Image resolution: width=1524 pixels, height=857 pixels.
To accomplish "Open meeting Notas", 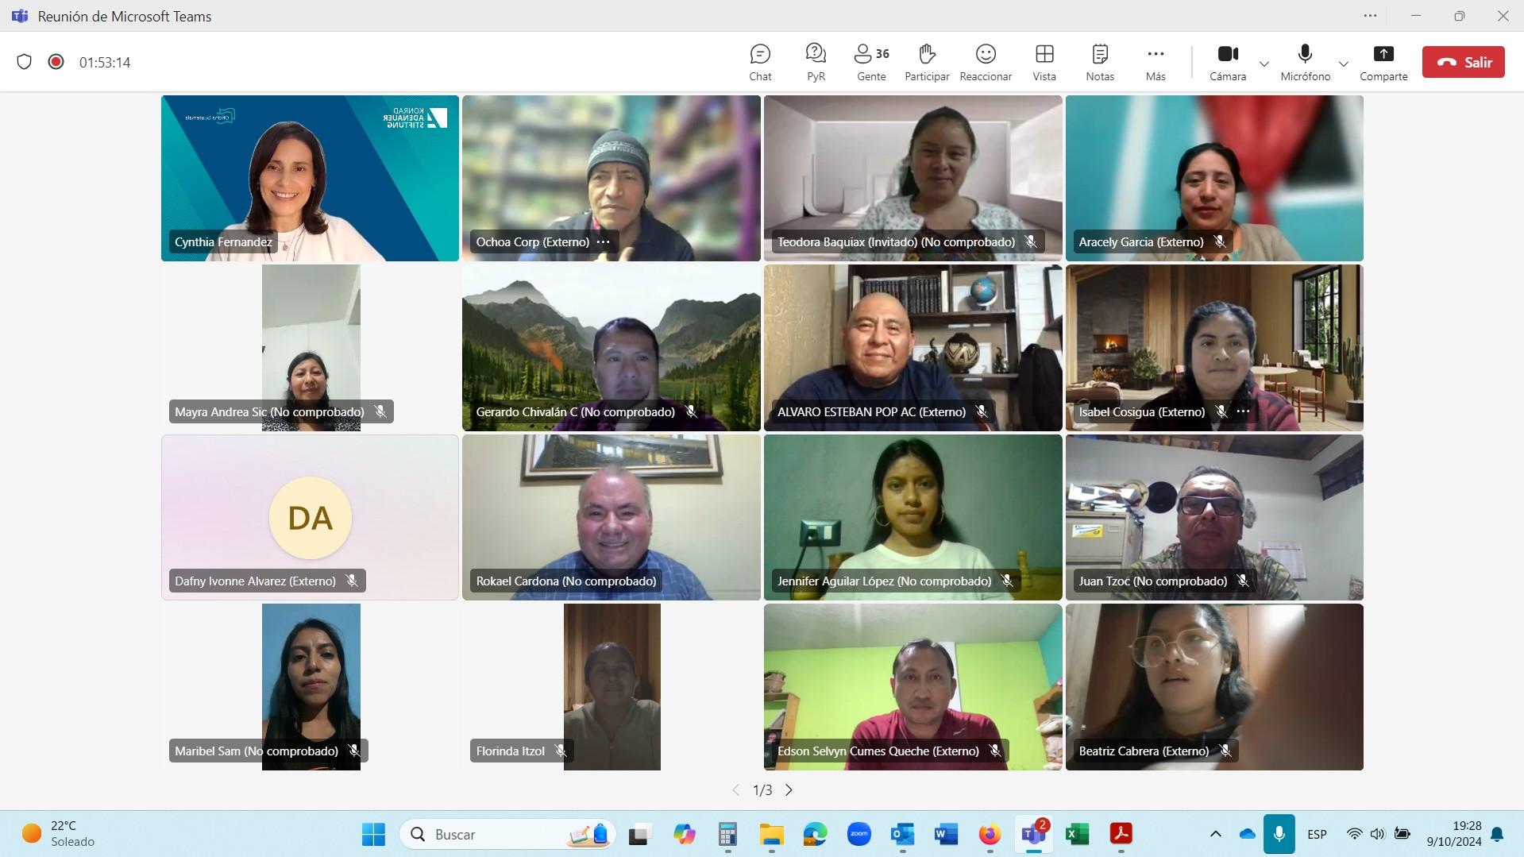I will (x=1100, y=62).
